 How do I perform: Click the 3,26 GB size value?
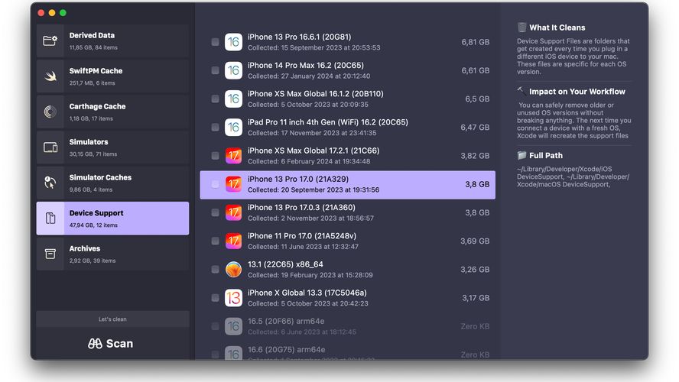(475, 270)
